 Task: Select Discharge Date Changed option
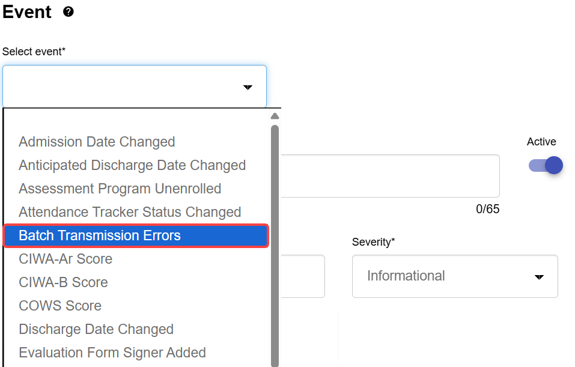(x=96, y=329)
